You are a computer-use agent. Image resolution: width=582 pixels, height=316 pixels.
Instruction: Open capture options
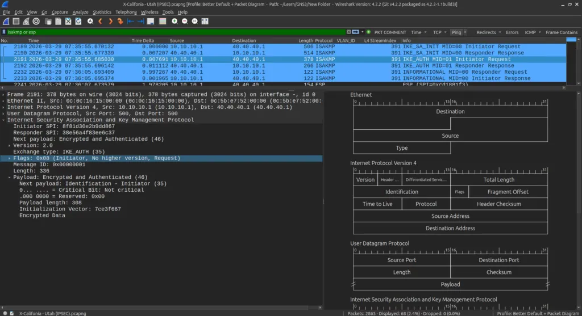(x=36, y=22)
